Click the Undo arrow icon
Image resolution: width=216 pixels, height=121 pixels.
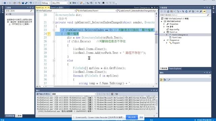click(x=31, y=3)
